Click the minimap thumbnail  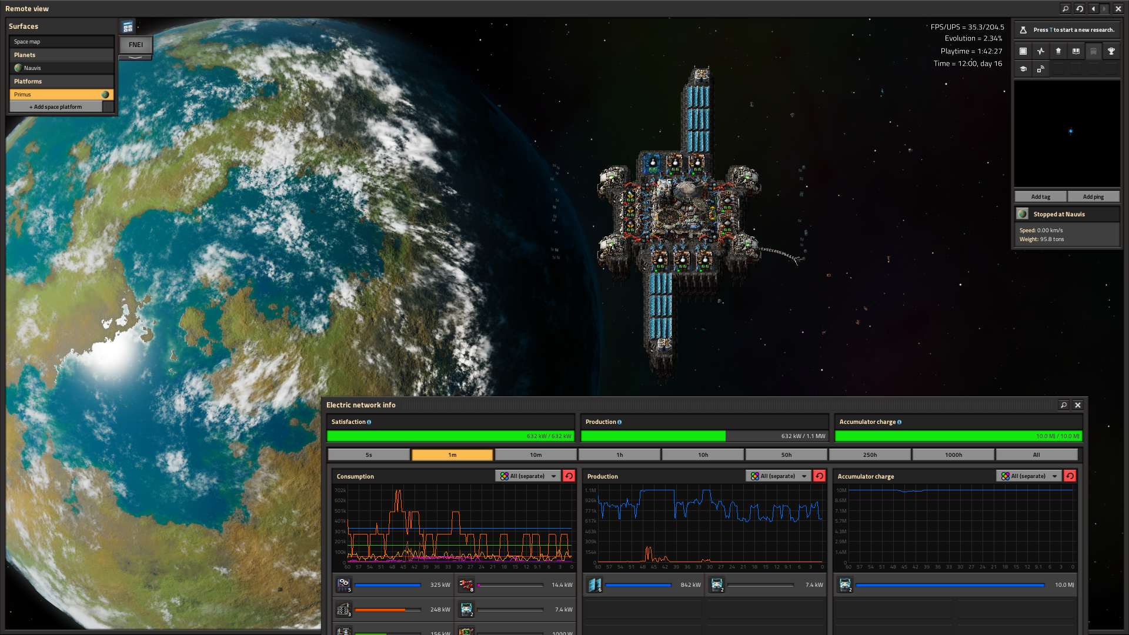[x=1067, y=134]
